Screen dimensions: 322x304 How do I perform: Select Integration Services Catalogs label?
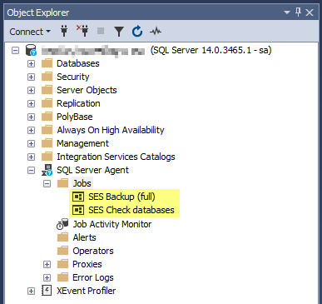(x=116, y=157)
